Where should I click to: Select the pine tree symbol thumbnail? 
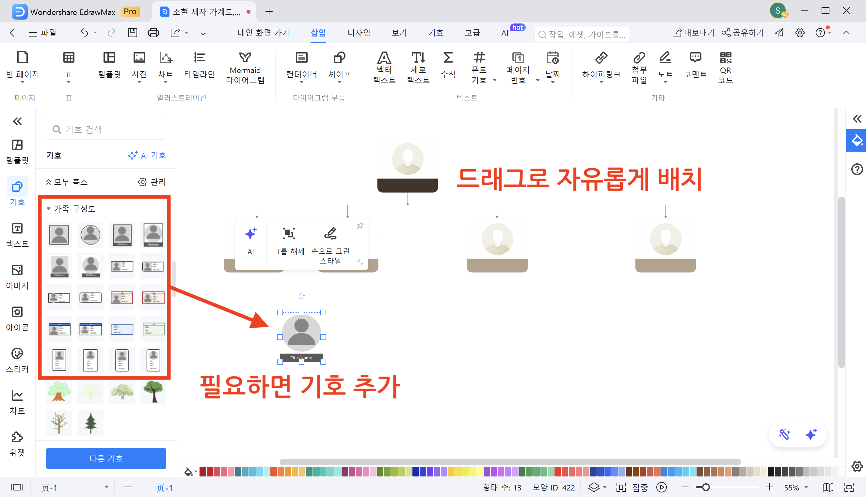[90, 423]
